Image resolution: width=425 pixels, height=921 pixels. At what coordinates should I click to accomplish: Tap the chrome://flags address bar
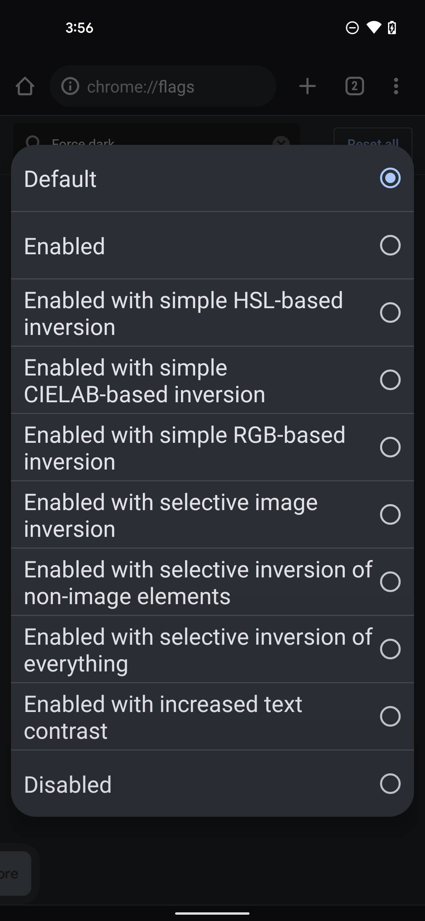pos(165,87)
